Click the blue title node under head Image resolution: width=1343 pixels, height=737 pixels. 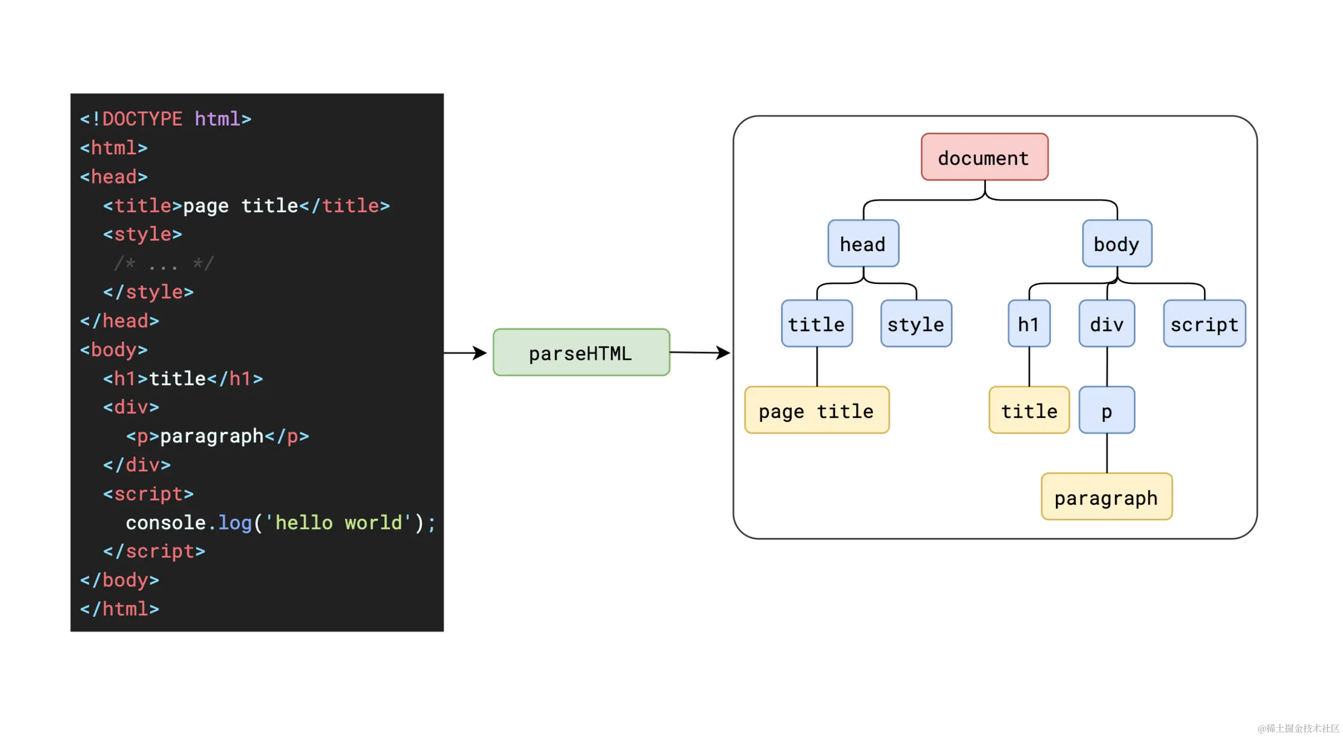pyautogui.click(x=817, y=324)
